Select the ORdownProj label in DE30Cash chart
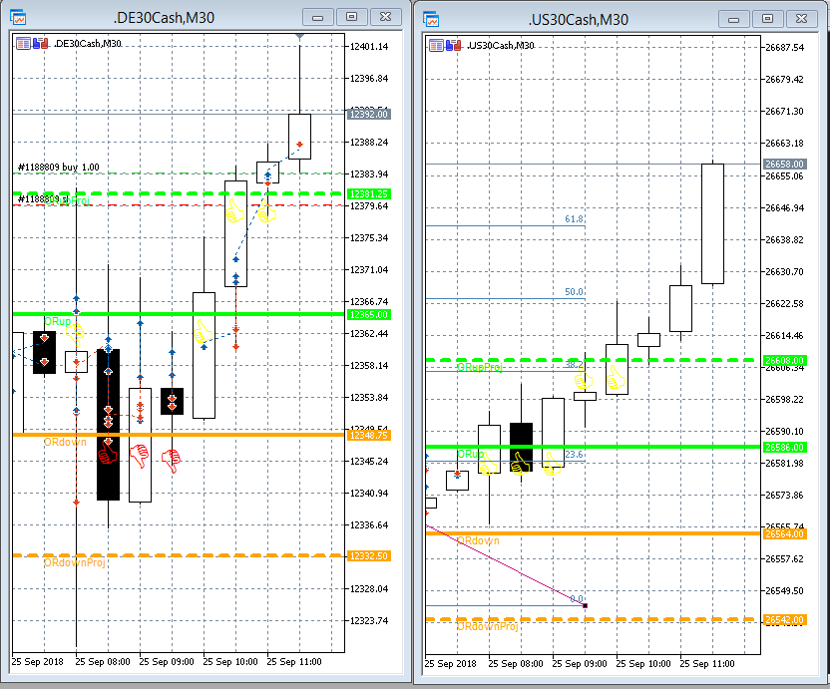Screen dimensions: 830x689 74,562
